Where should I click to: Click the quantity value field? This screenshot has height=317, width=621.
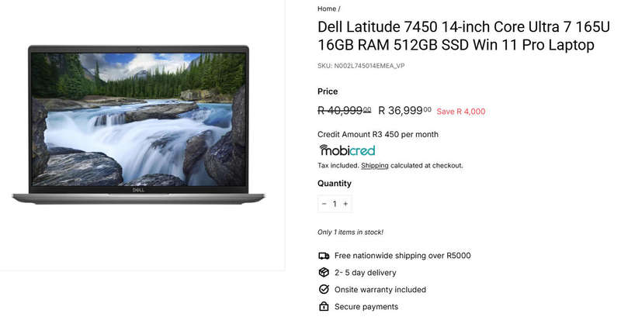point(335,204)
